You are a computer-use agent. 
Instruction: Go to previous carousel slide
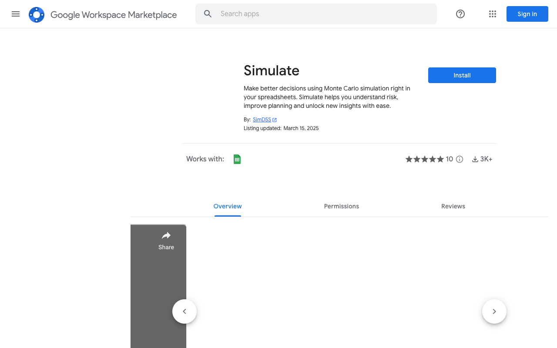tap(185, 311)
